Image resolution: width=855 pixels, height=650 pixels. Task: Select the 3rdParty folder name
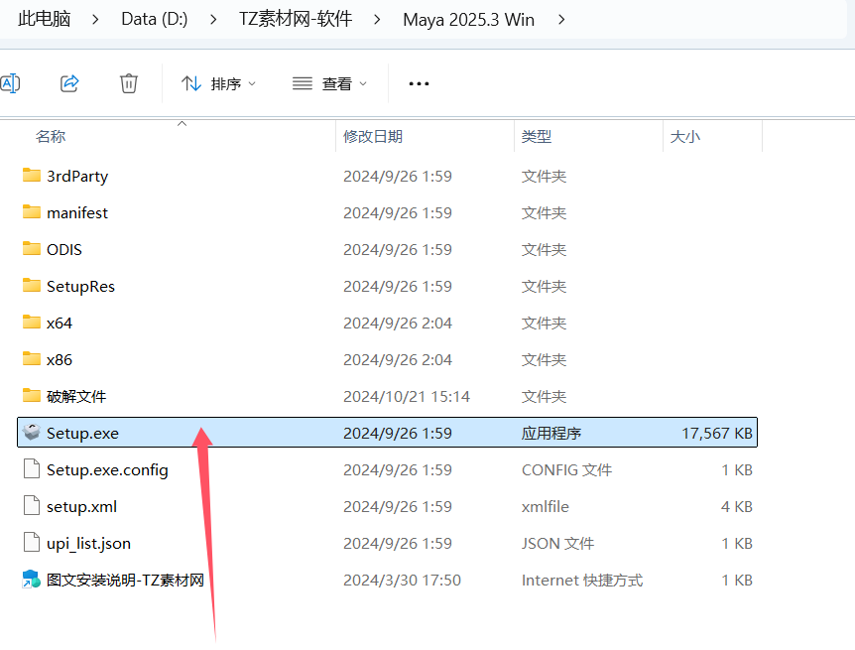point(77,177)
